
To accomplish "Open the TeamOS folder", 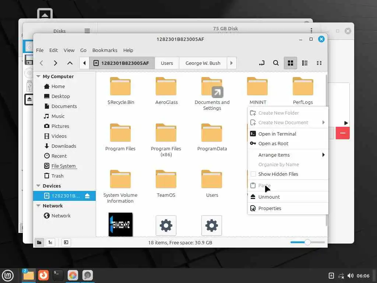I will coord(166,184).
